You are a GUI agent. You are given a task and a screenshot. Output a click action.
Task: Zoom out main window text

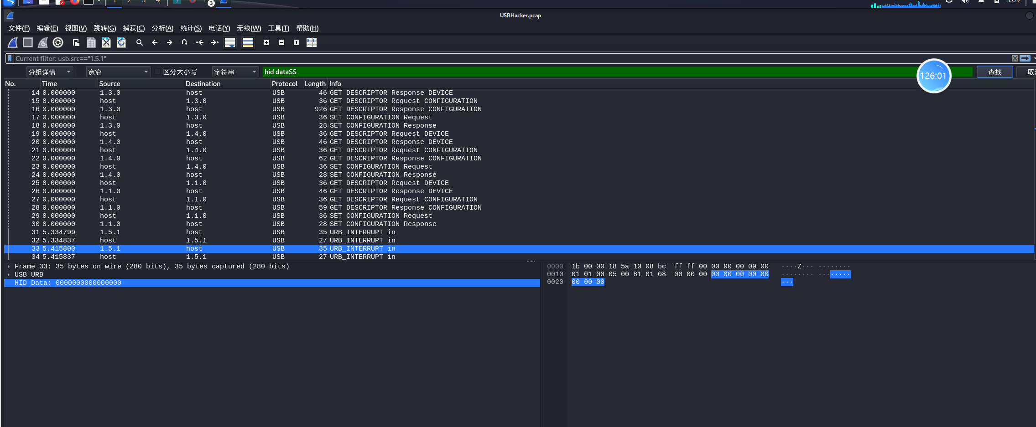click(x=281, y=42)
